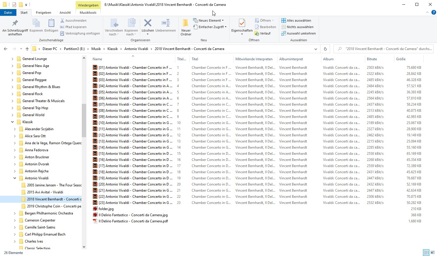Click the Neuer Ordner icon
The width and height of the screenshot is (437, 256).
[186, 23]
